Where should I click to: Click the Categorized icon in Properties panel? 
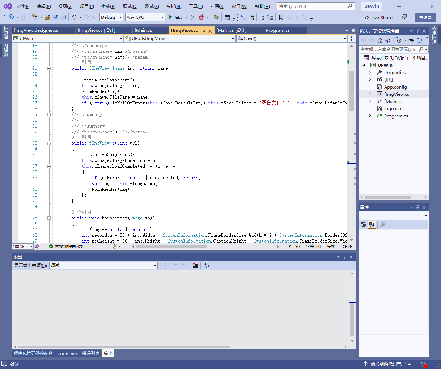pos(364,225)
